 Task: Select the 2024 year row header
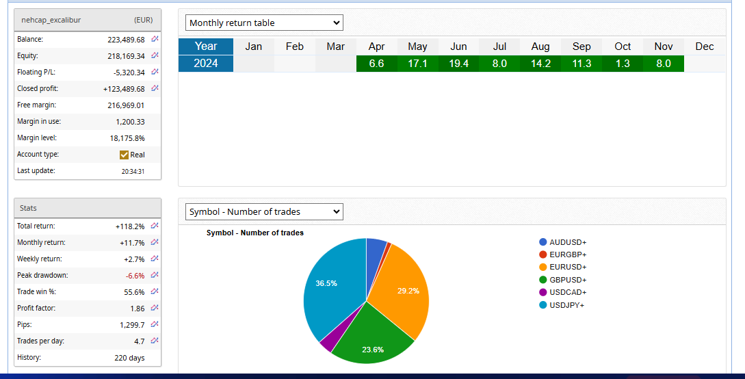[x=205, y=64]
